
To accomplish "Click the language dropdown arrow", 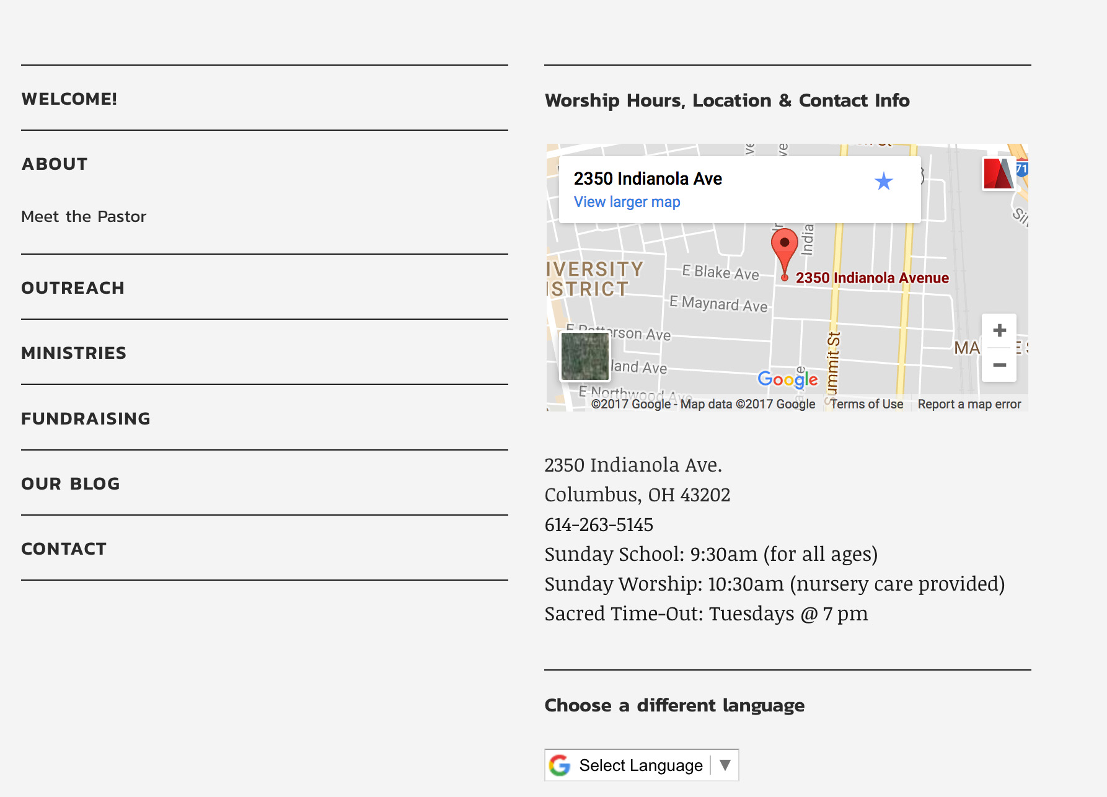I will coord(725,765).
